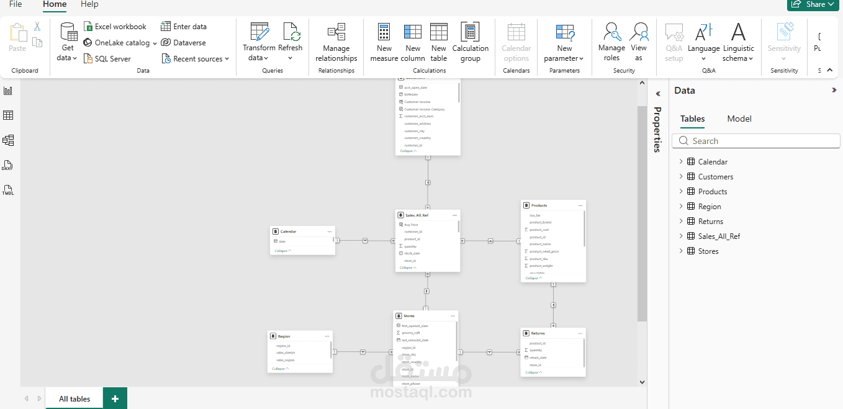Screen dimensions: 843x409
Task: Click the Excel workbook data source icon
Action: coord(88,27)
